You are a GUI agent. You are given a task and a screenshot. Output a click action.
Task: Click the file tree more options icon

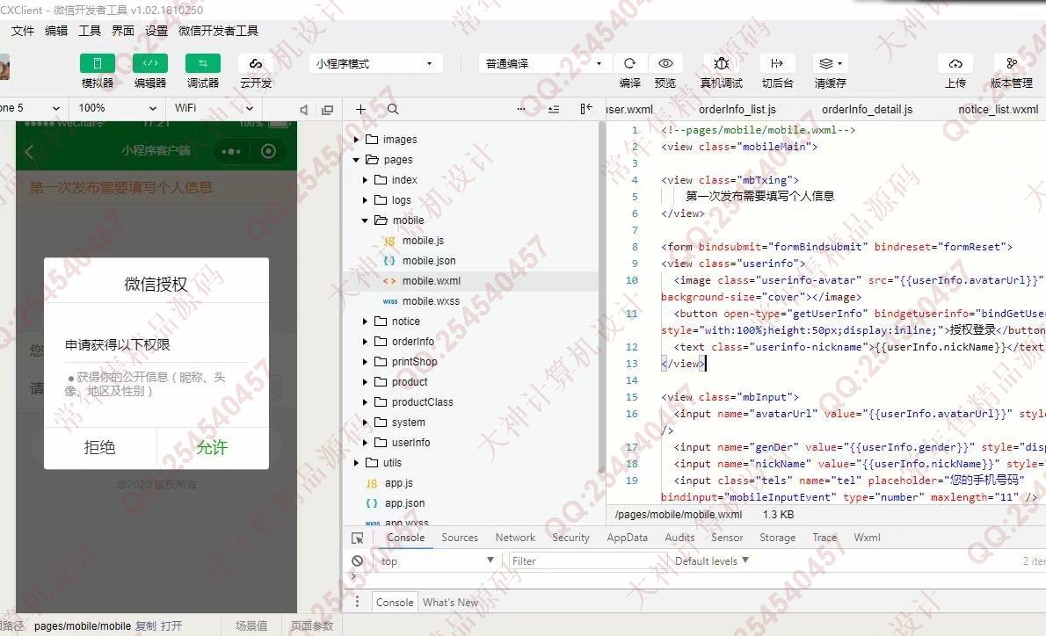tap(521, 109)
